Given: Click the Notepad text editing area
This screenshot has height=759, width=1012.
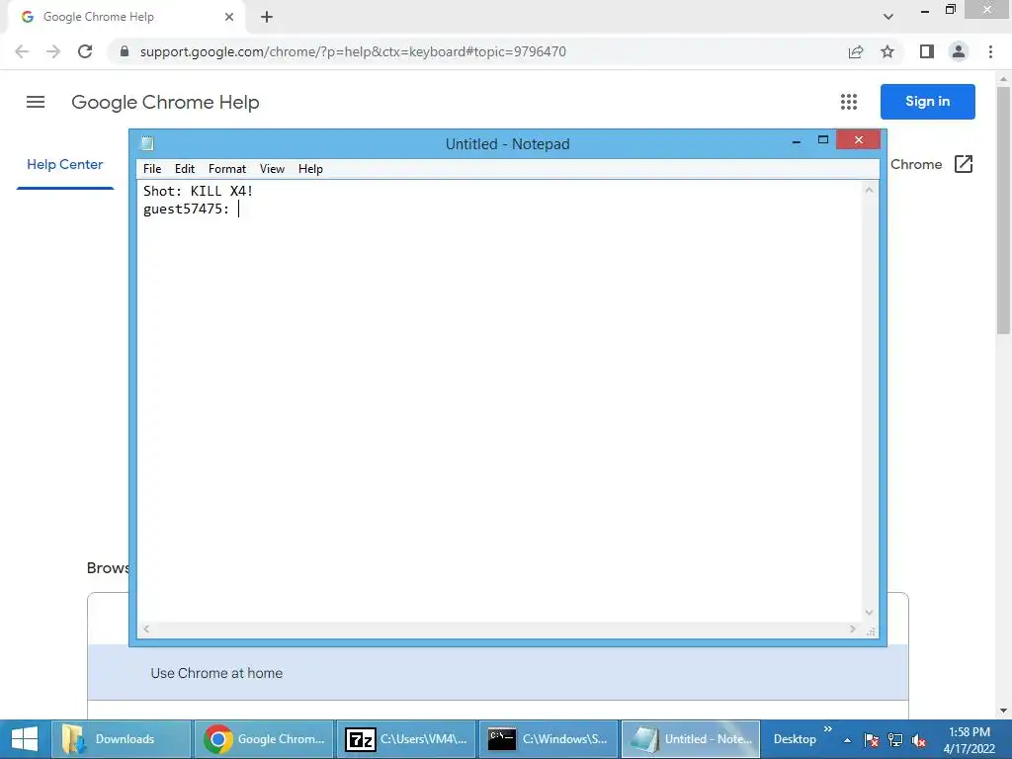Looking at the screenshot, I should click(x=499, y=400).
